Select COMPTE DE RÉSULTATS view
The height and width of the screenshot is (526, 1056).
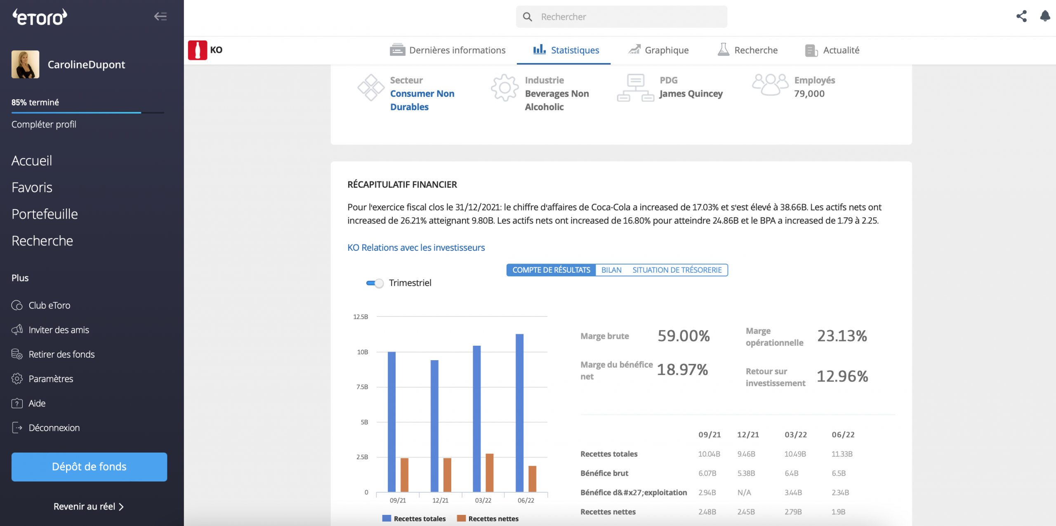pyautogui.click(x=551, y=270)
